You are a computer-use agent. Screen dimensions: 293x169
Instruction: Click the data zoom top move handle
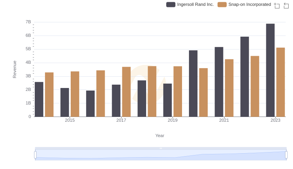(161, 148)
